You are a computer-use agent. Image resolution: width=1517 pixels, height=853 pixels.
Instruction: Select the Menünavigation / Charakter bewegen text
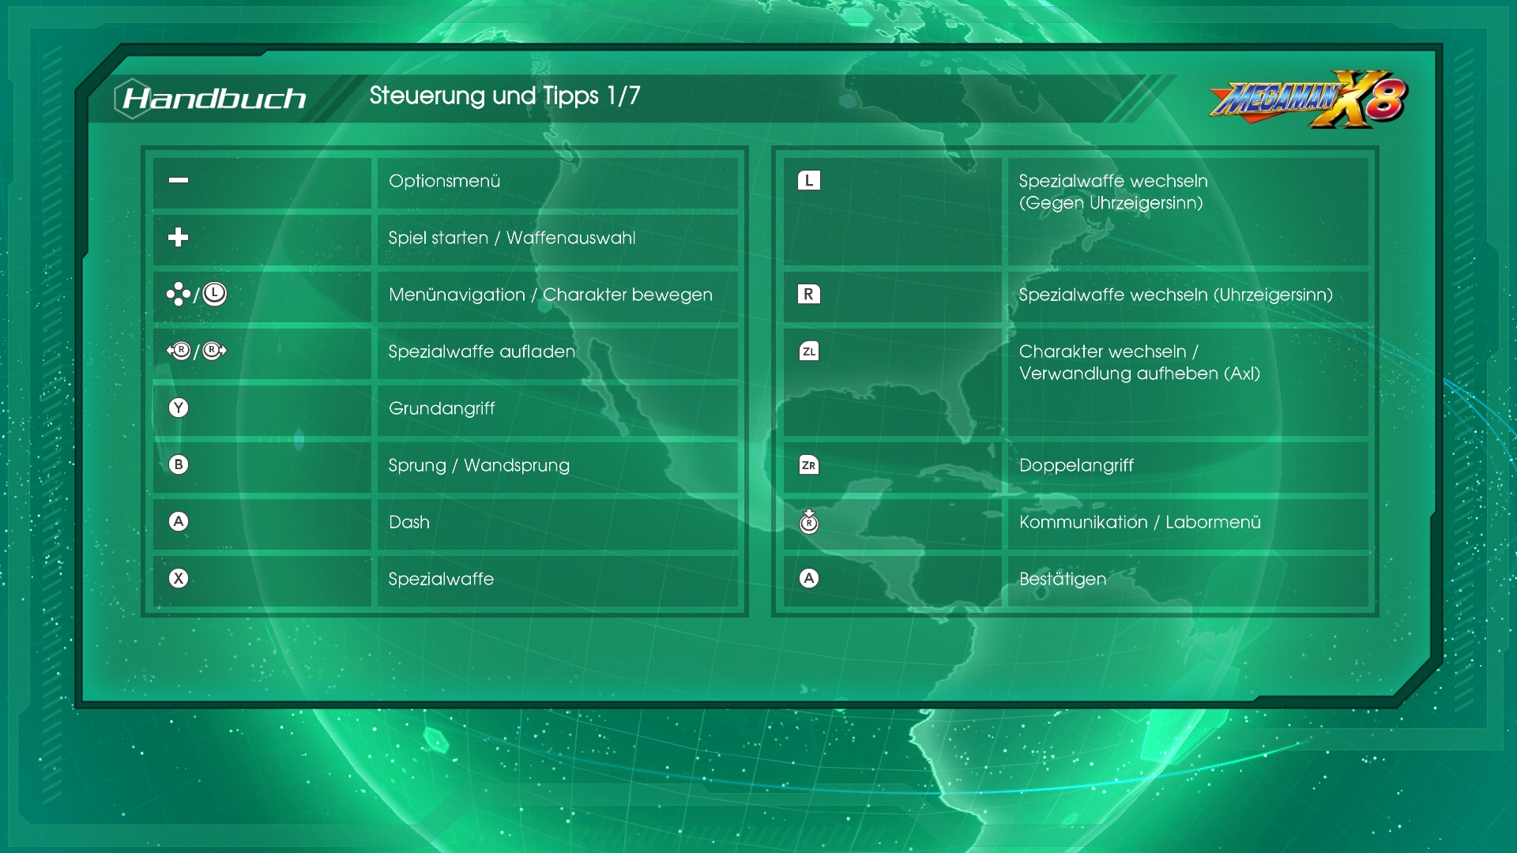[550, 295]
